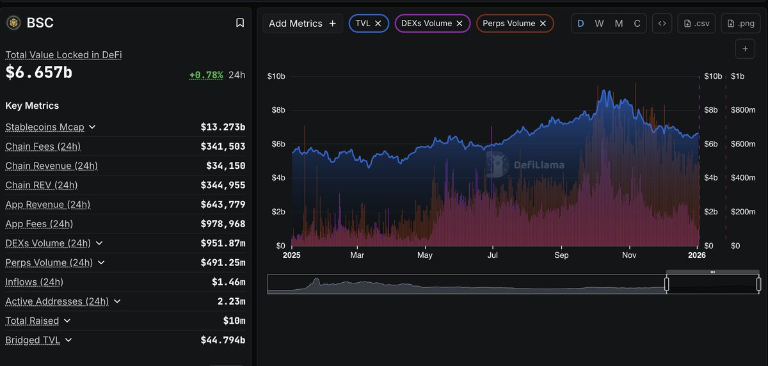Viewport: 768px width, 366px height.
Task: Click the bookmark icon beside BSC
Action: pos(240,23)
